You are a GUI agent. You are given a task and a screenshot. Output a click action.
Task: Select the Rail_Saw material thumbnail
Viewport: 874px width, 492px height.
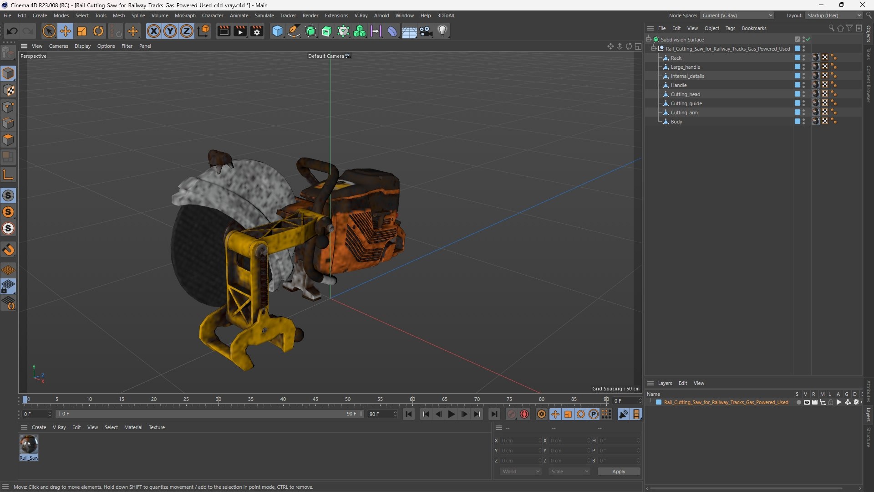tap(29, 444)
